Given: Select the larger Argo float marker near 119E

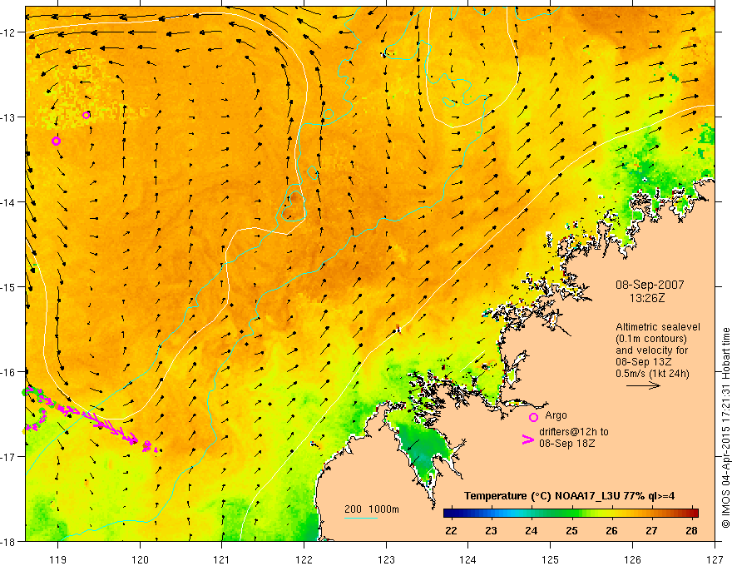Looking at the screenshot, I should tap(56, 141).
